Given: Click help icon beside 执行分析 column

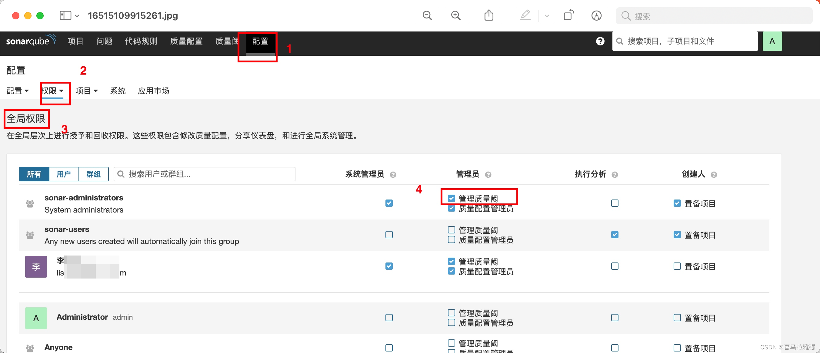Looking at the screenshot, I should [x=615, y=175].
